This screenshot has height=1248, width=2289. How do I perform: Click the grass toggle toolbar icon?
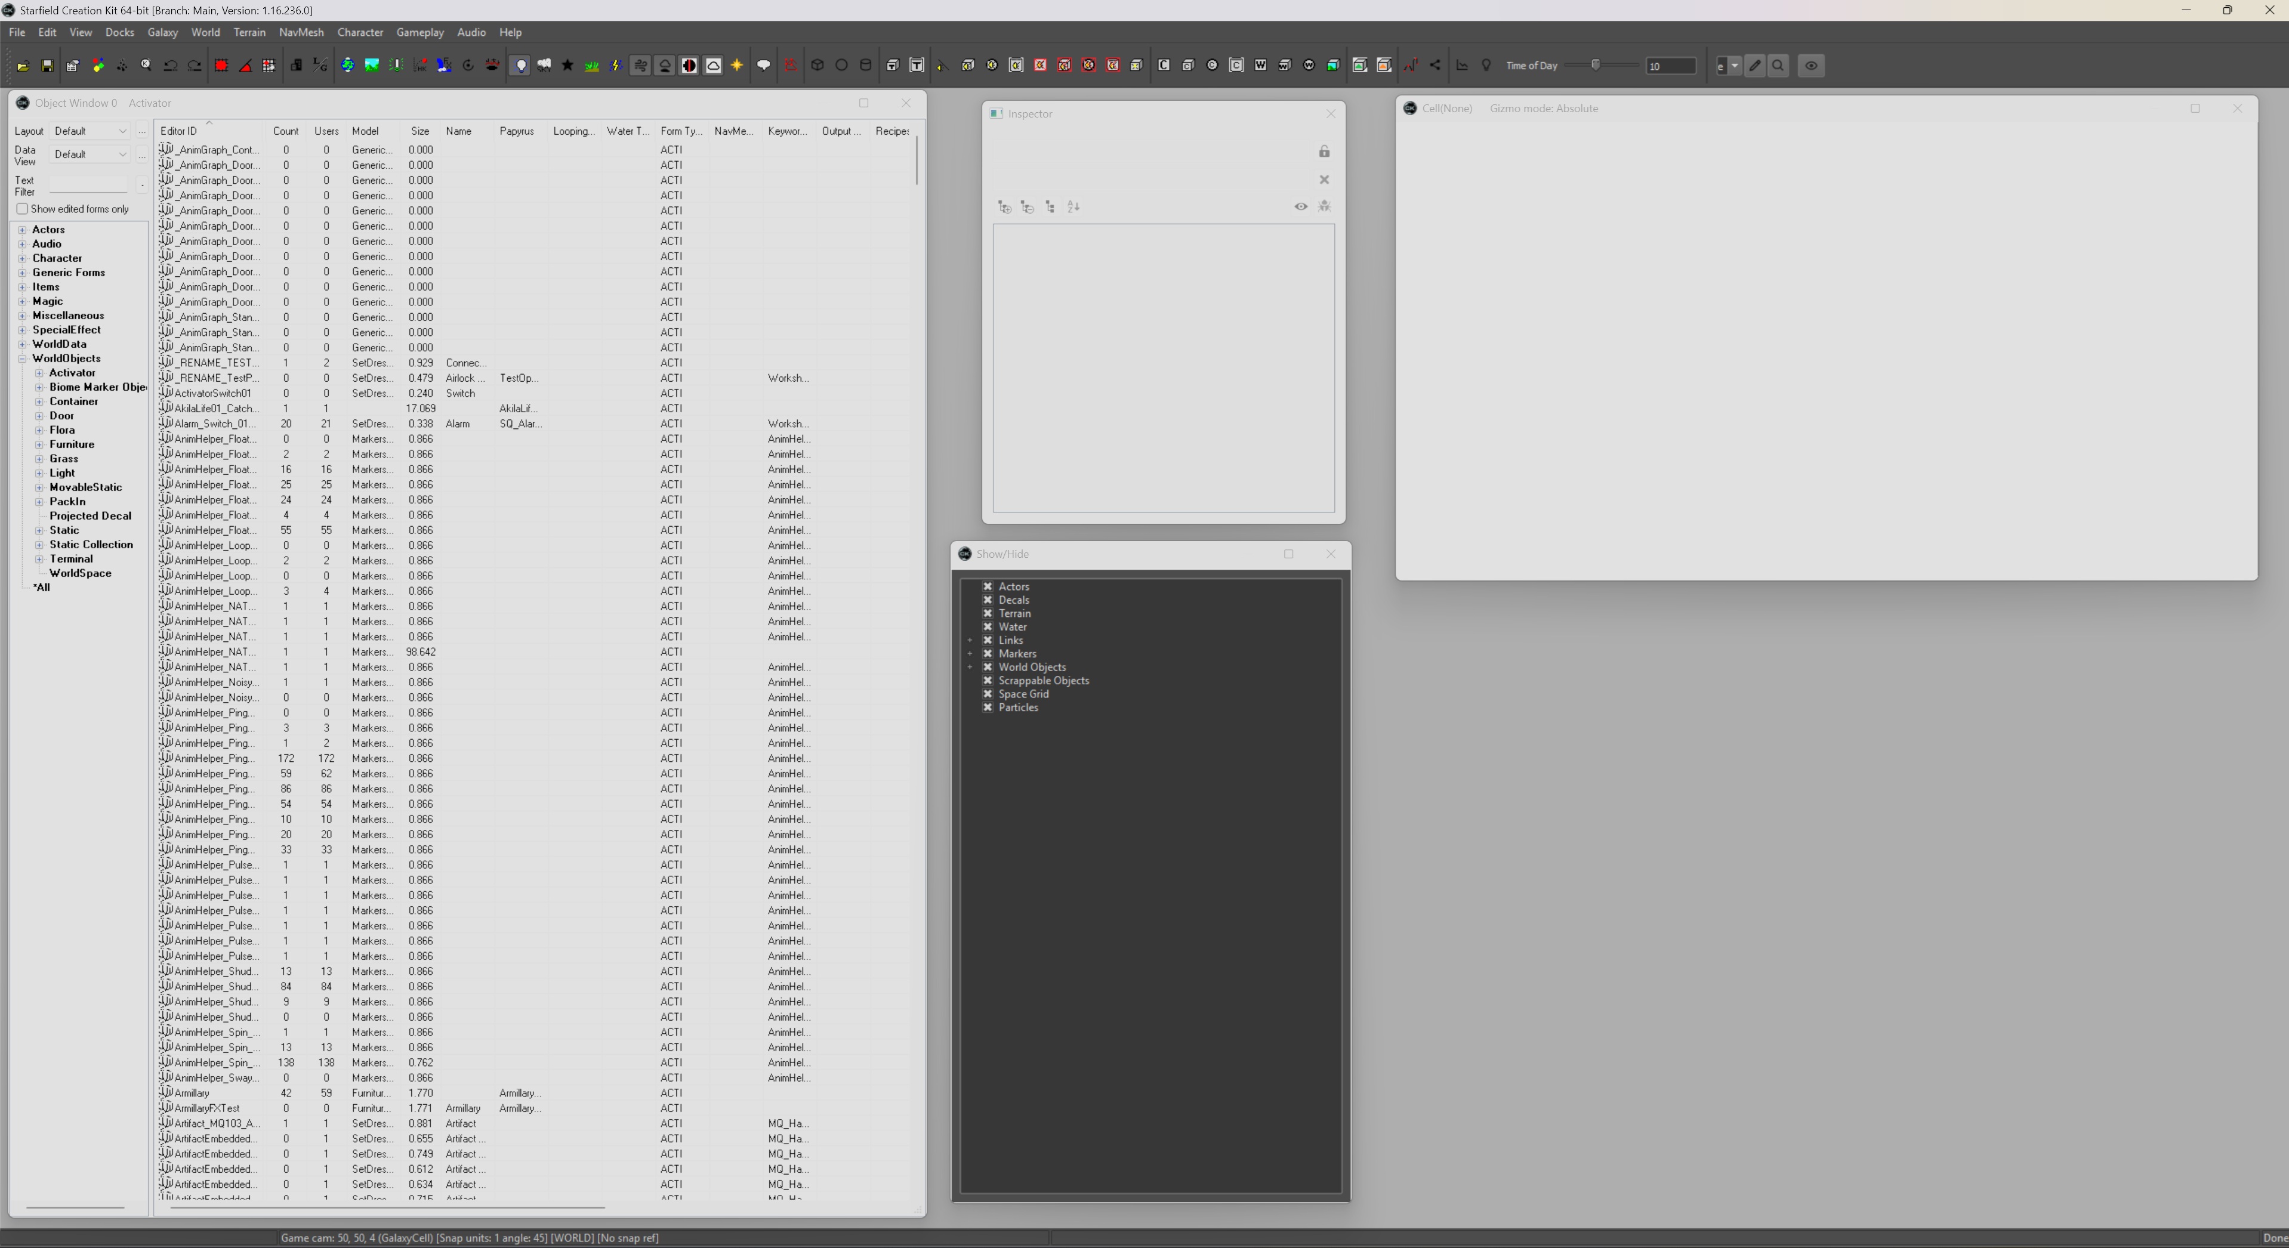[591, 66]
